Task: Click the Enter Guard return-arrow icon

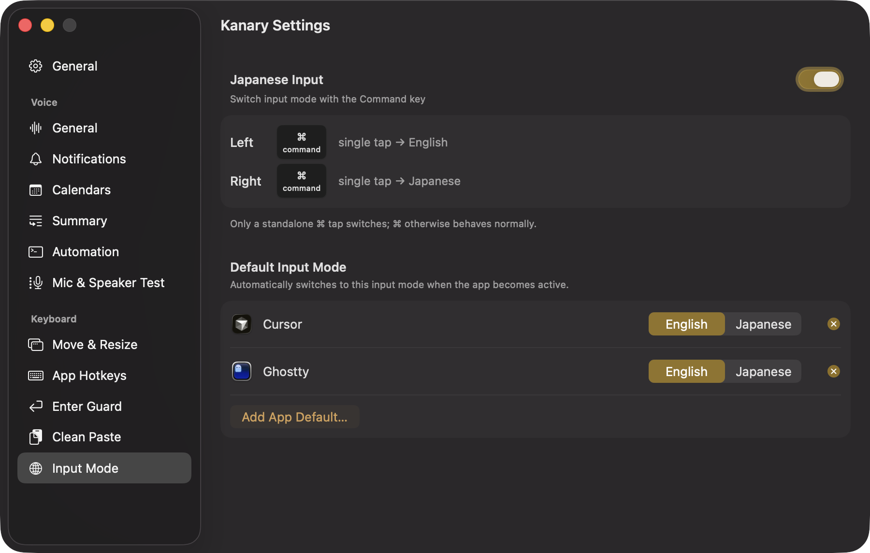Action: click(x=36, y=407)
